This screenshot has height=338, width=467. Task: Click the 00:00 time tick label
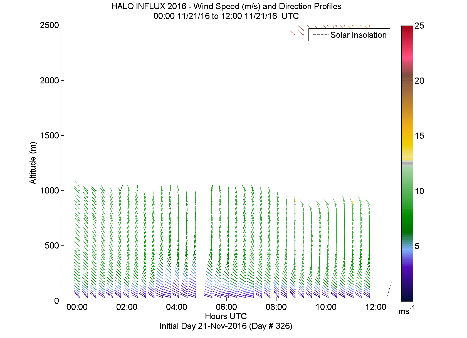[77, 307]
